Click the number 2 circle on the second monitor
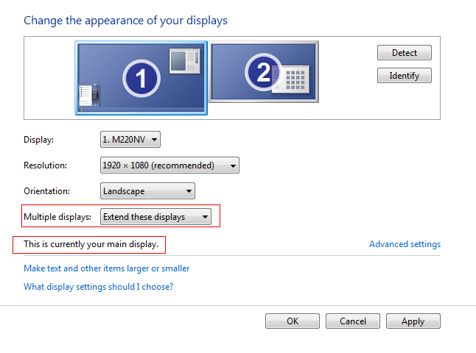Screen dimensions: 476x353 pos(263,72)
